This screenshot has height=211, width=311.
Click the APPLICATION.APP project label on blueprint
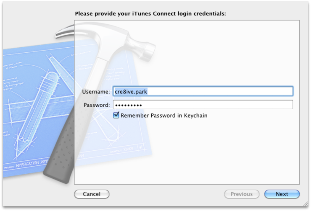tap(32, 164)
